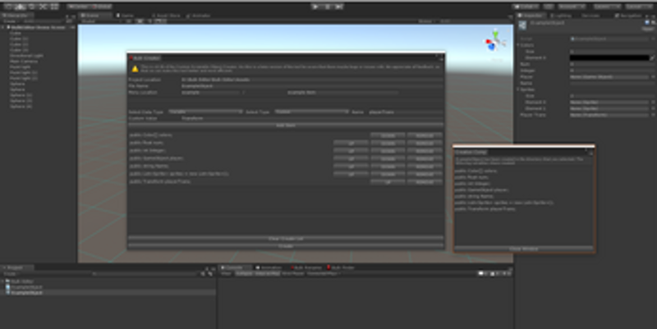
Task: Click Down for public Color[] colors row
Action: click(x=388, y=135)
